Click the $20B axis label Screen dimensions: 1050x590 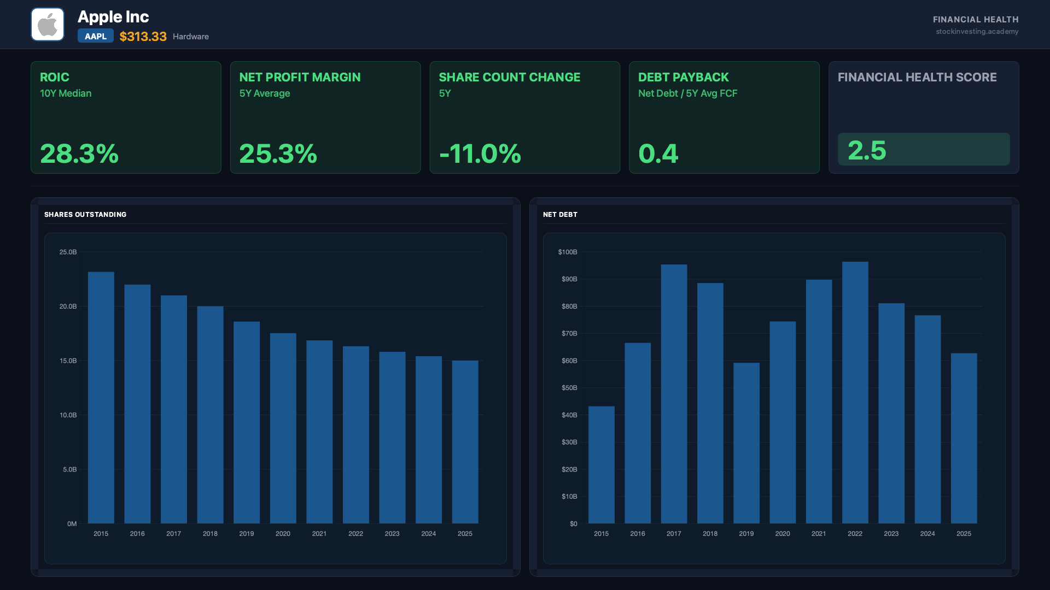(569, 470)
